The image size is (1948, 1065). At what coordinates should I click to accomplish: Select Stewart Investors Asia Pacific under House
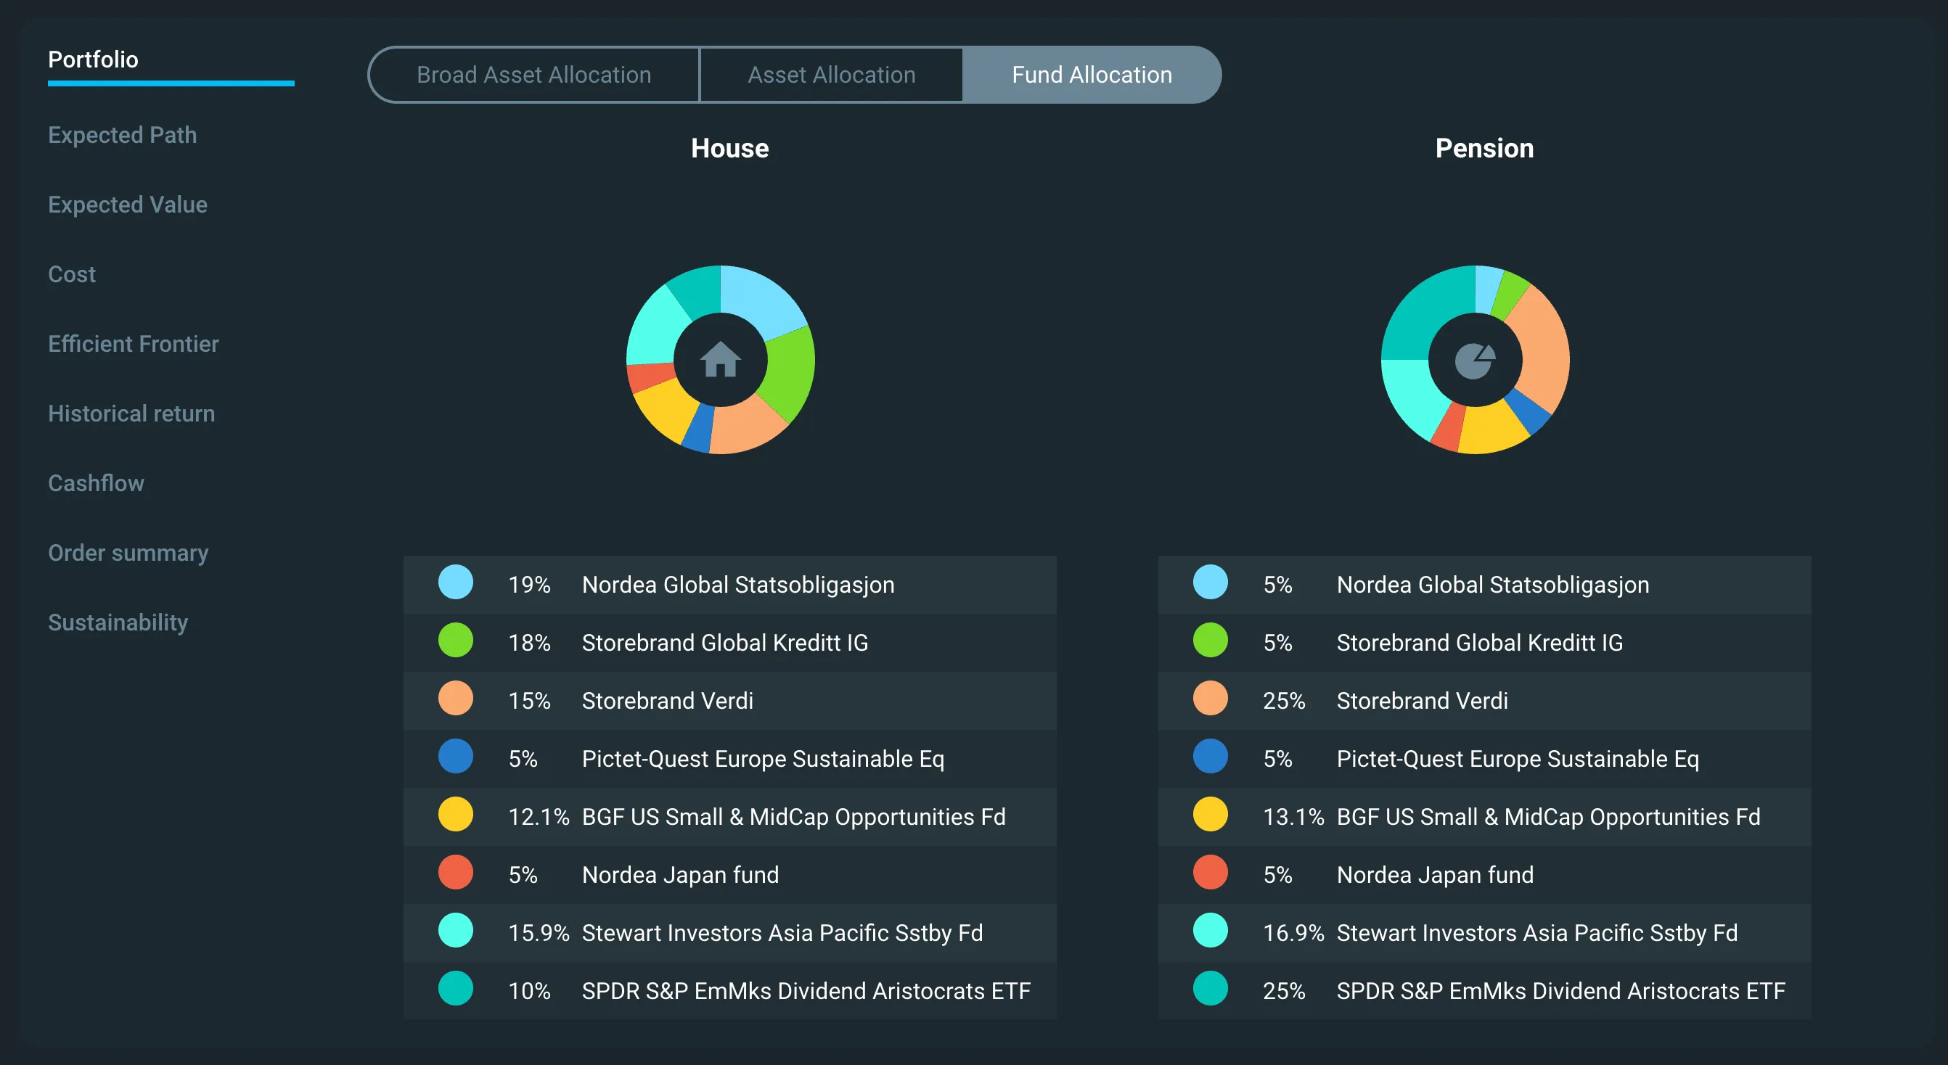click(x=782, y=934)
